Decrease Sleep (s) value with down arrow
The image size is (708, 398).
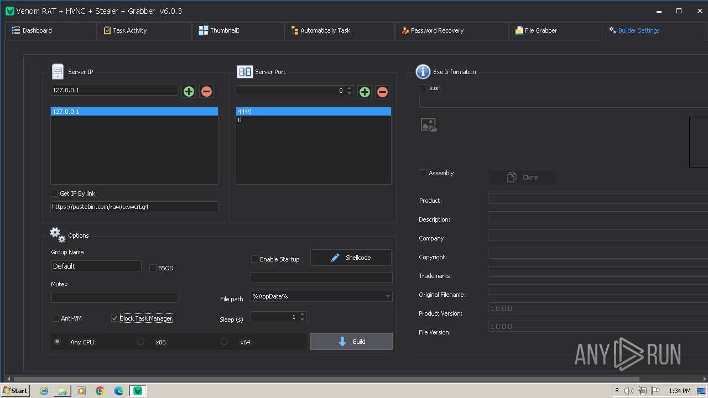[x=302, y=320]
